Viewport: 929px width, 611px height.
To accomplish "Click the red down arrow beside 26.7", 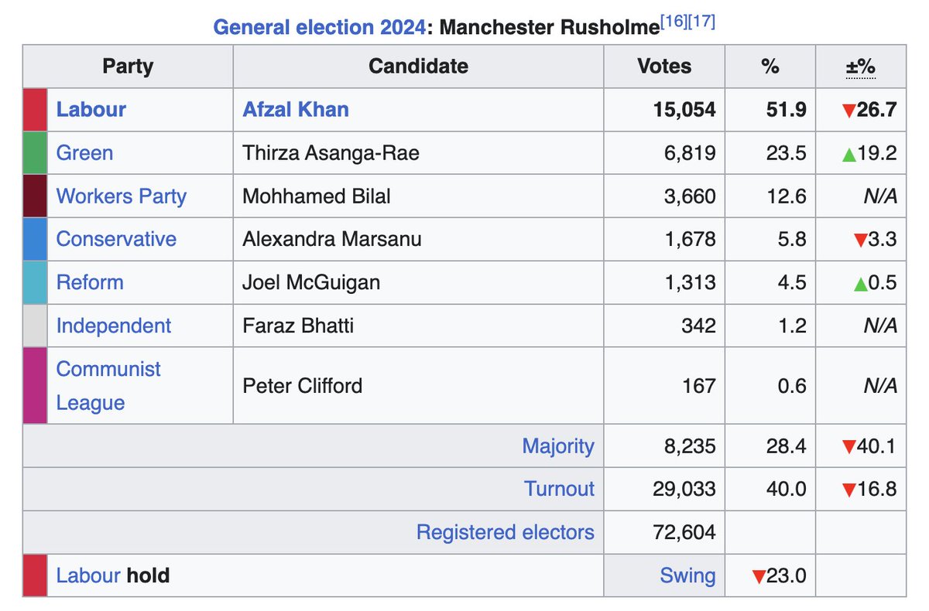I will pyautogui.click(x=849, y=111).
